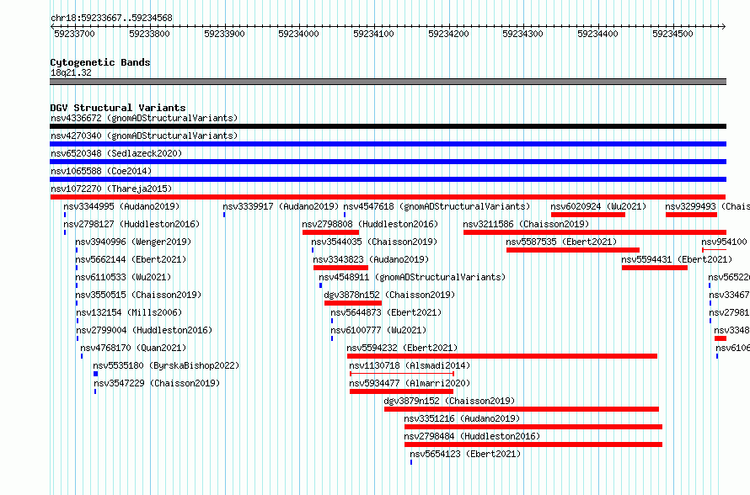Click the 18q21.32 cytogenetic band bar

point(388,82)
